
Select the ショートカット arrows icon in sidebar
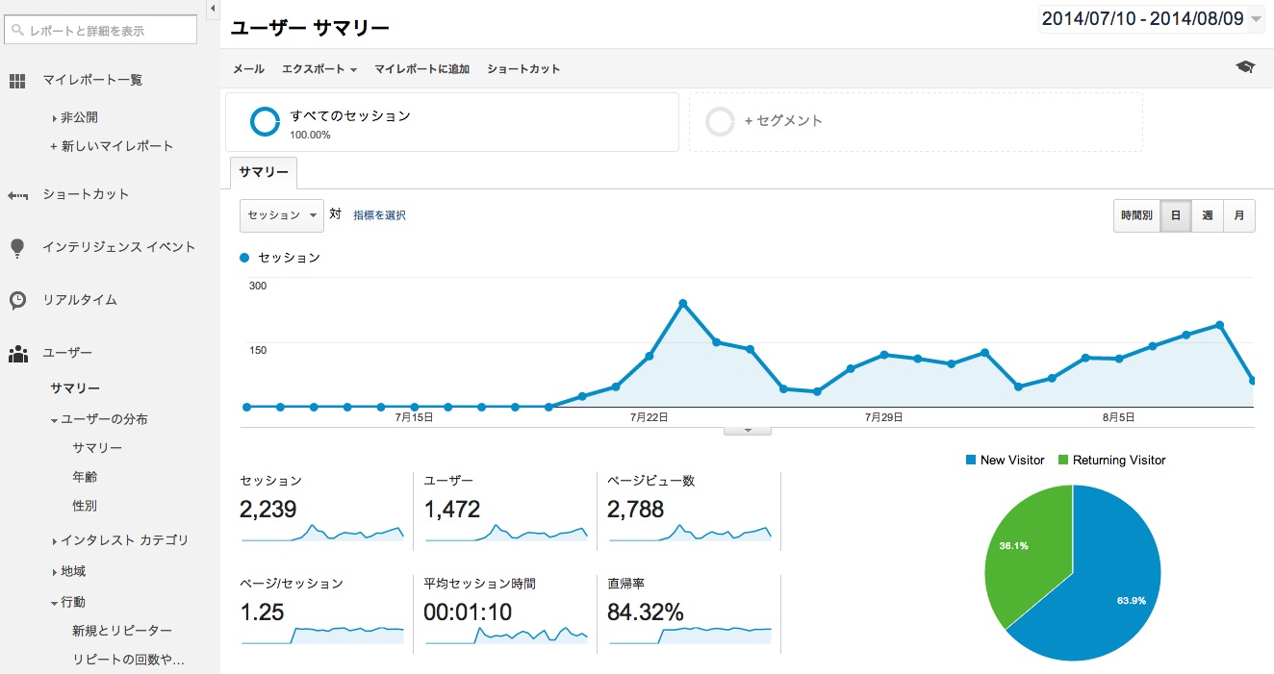pos(17,194)
